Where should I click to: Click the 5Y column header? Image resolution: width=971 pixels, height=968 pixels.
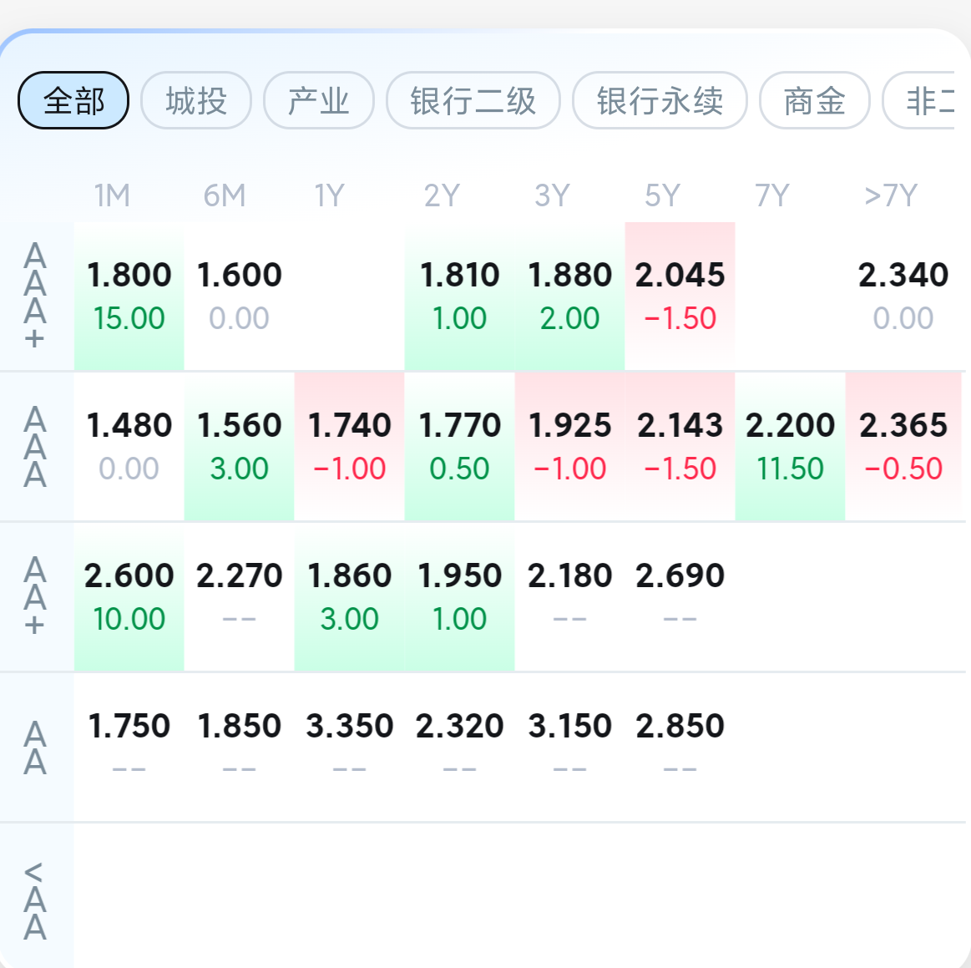pos(662,195)
